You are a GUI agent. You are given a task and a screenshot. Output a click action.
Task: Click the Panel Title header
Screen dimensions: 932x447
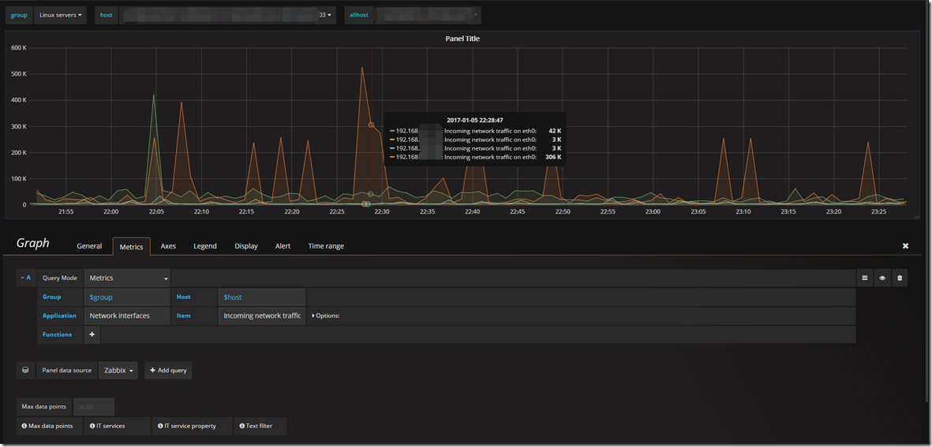click(x=462, y=39)
